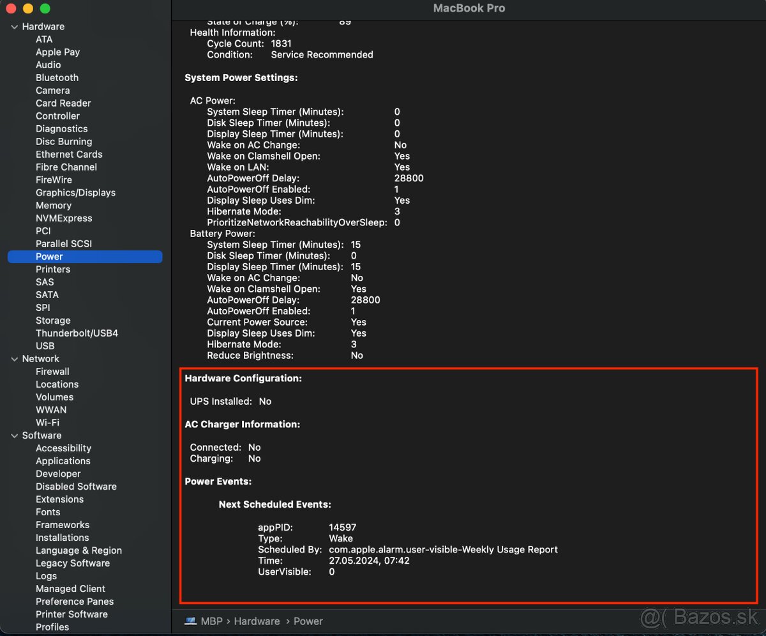Select Graphics/Displays in sidebar
Screen dimensions: 766x636
tap(75, 193)
